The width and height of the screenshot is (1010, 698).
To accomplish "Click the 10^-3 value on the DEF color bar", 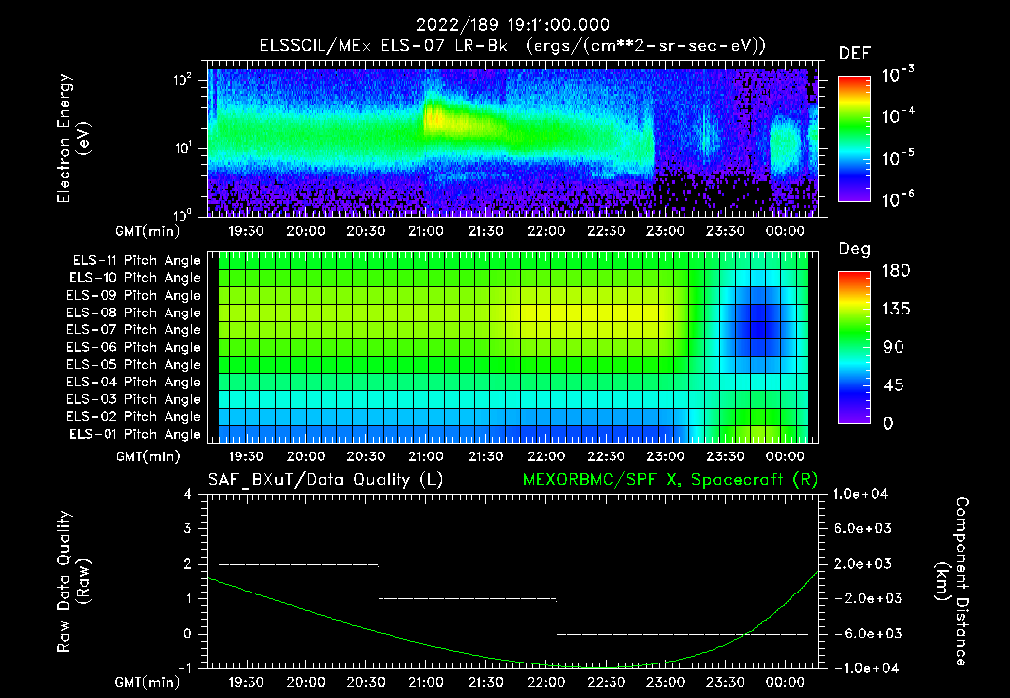I will click(x=898, y=74).
